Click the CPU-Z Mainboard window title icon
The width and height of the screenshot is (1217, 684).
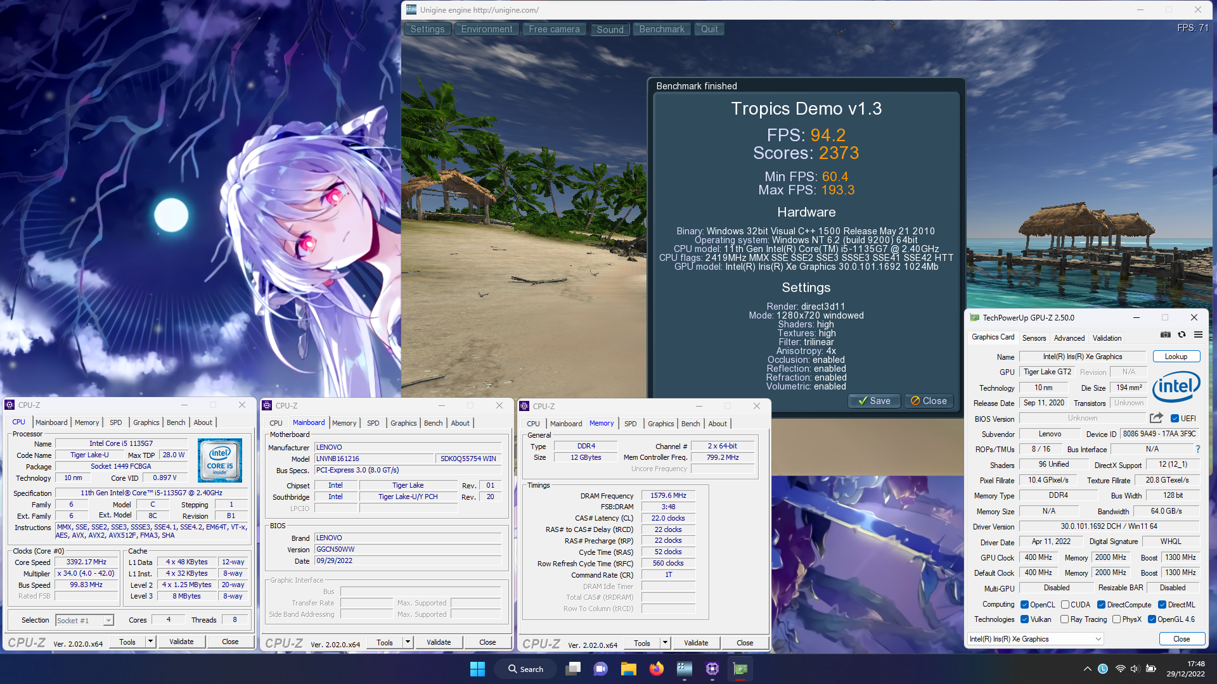click(x=267, y=405)
